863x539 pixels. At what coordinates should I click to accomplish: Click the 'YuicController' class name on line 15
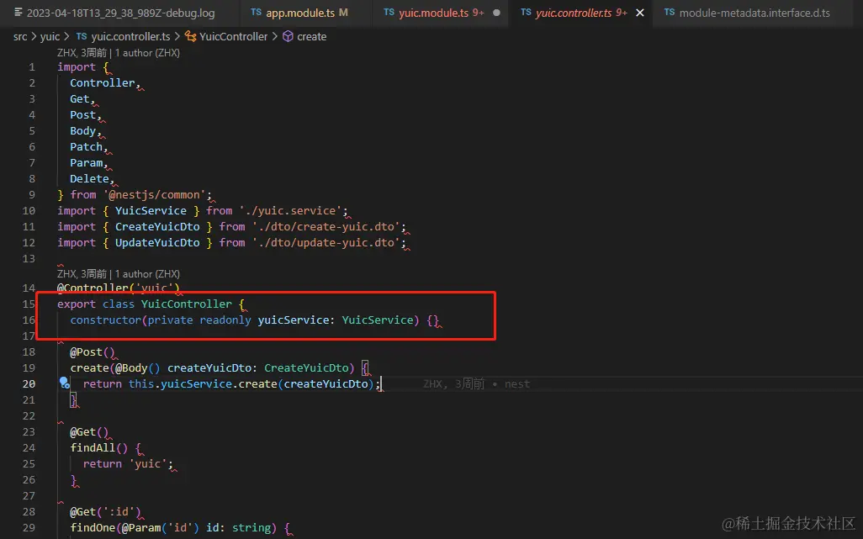tap(187, 304)
